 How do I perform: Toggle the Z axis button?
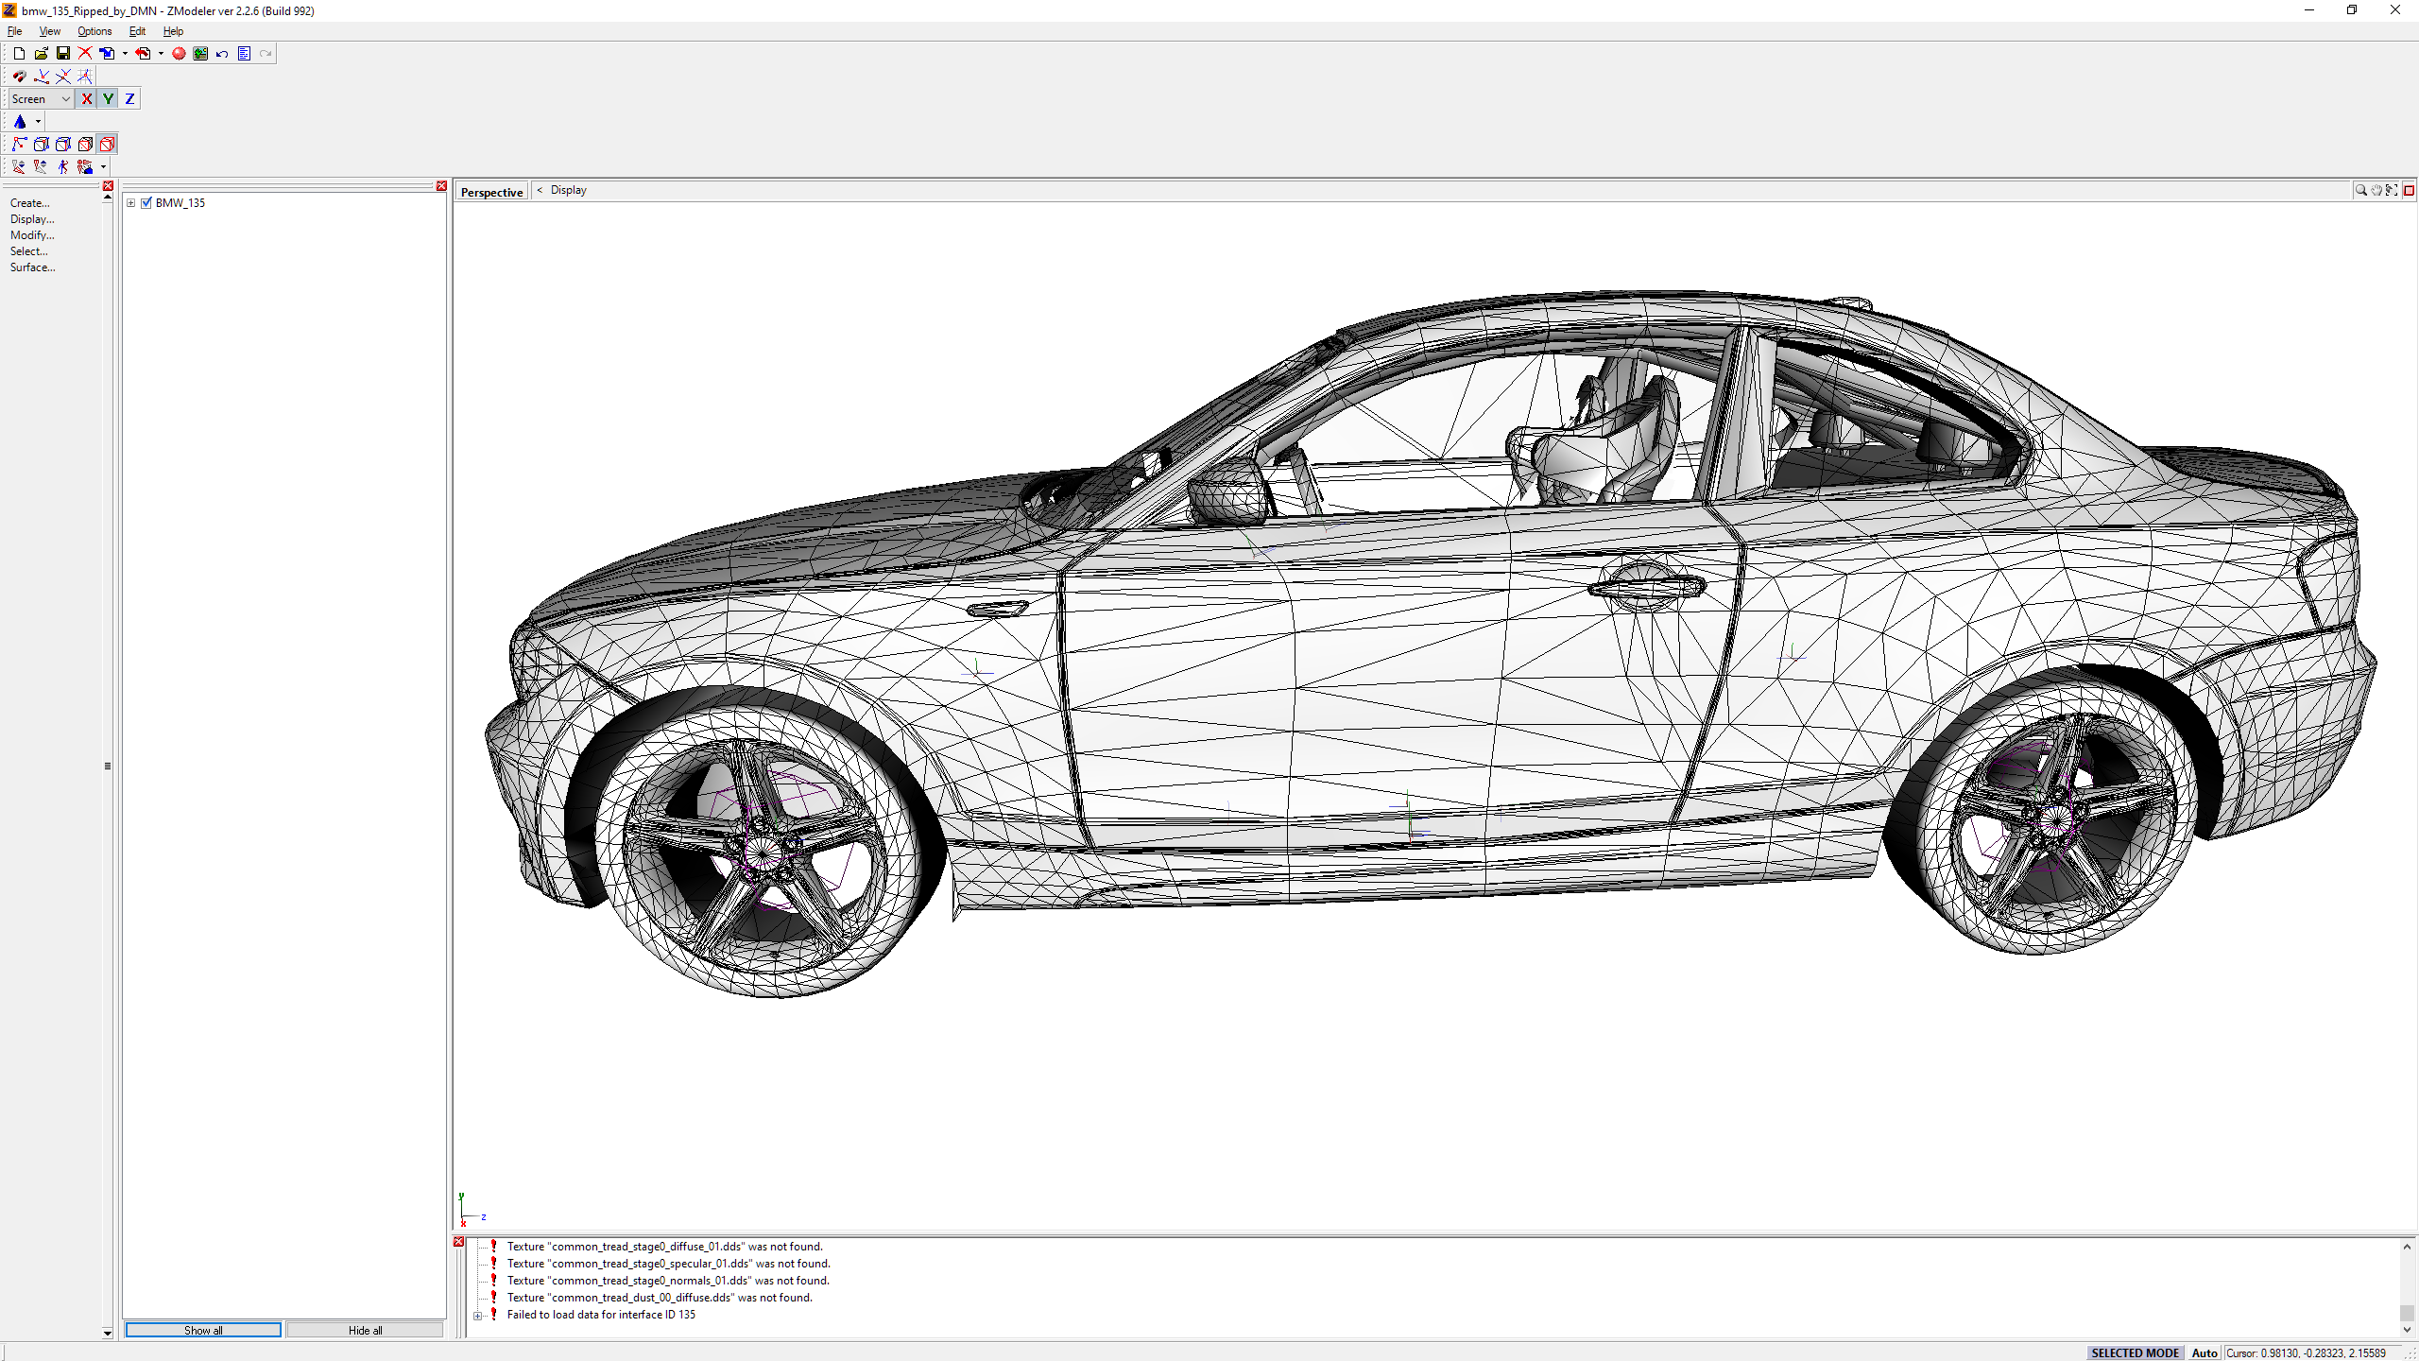(129, 99)
